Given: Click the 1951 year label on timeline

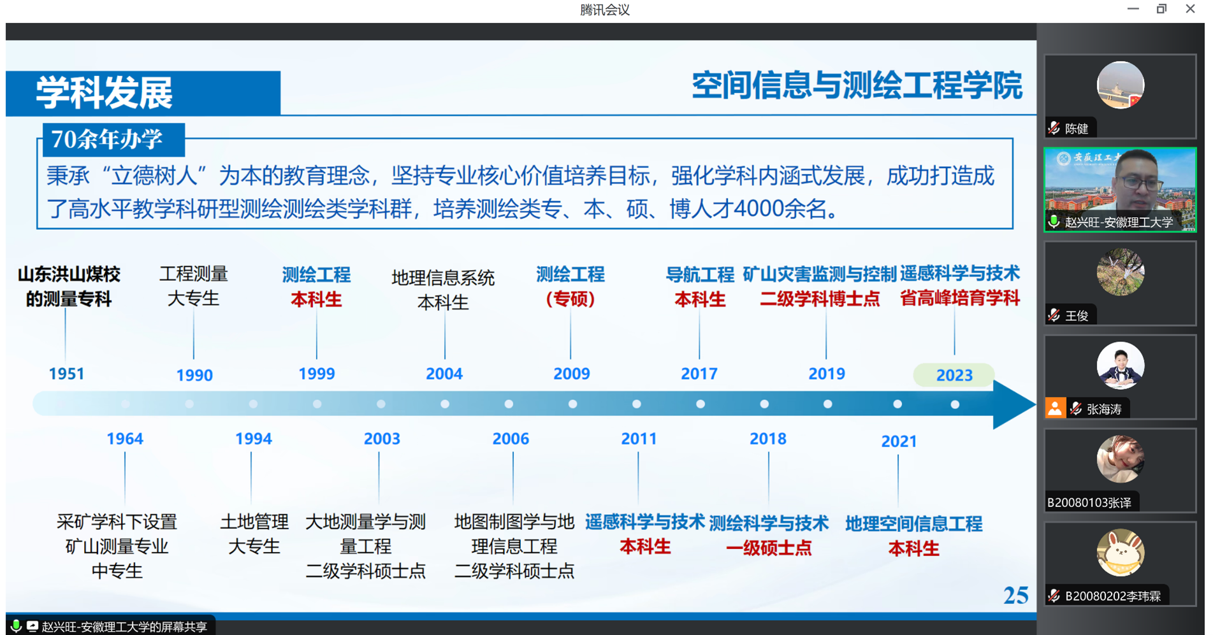Looking at the screenshot, I should pyautogui.click(x=66, y=374).
